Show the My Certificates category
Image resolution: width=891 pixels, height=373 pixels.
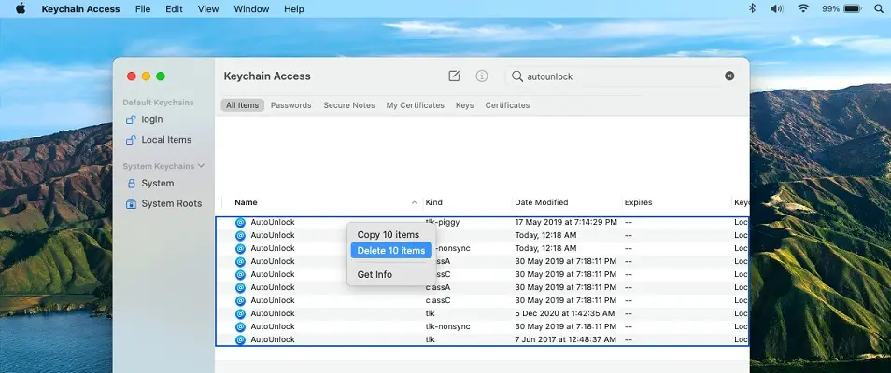pos(415,105)
